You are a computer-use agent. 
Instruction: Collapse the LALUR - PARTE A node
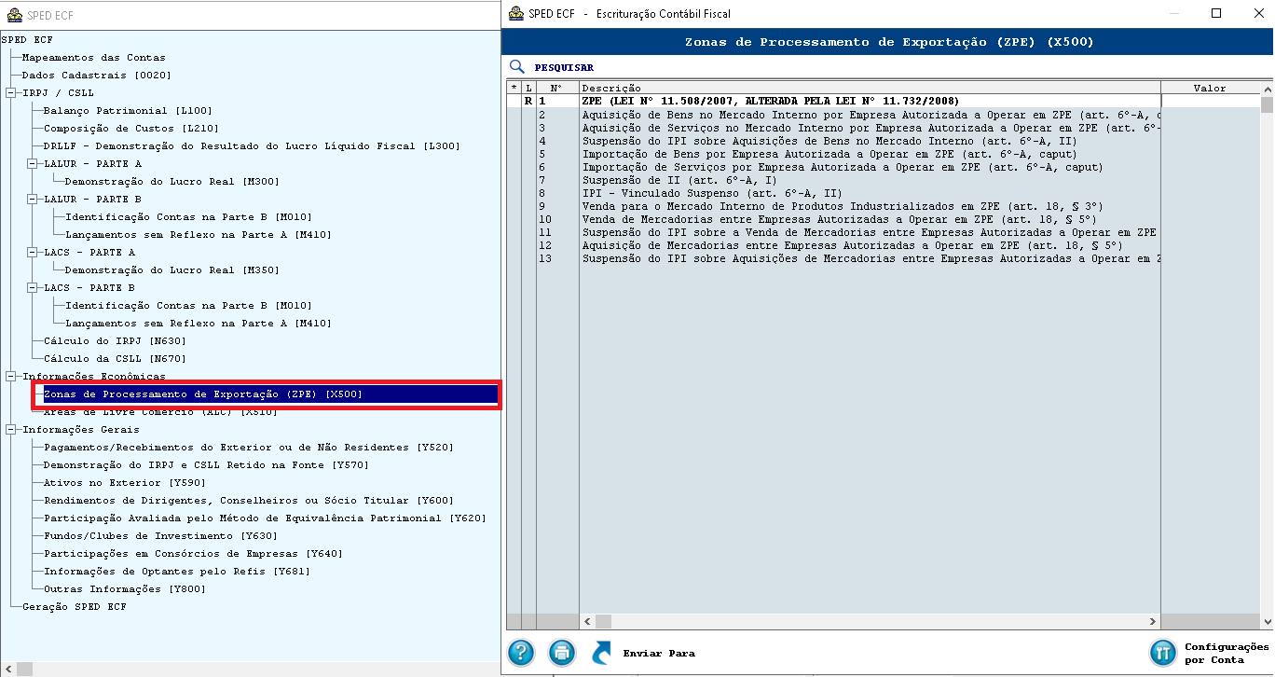(33, 163)
